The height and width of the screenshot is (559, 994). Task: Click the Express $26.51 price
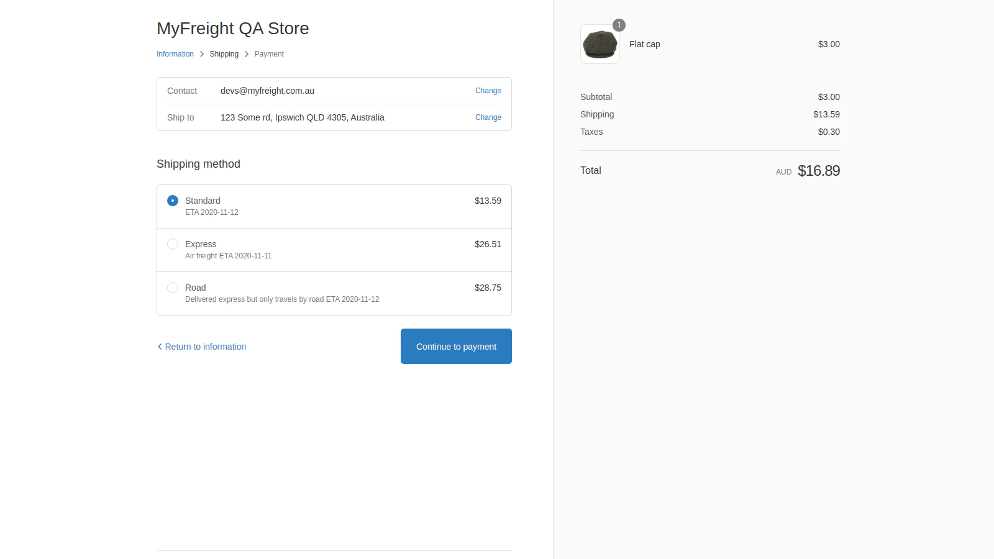(x=488, y=244)
